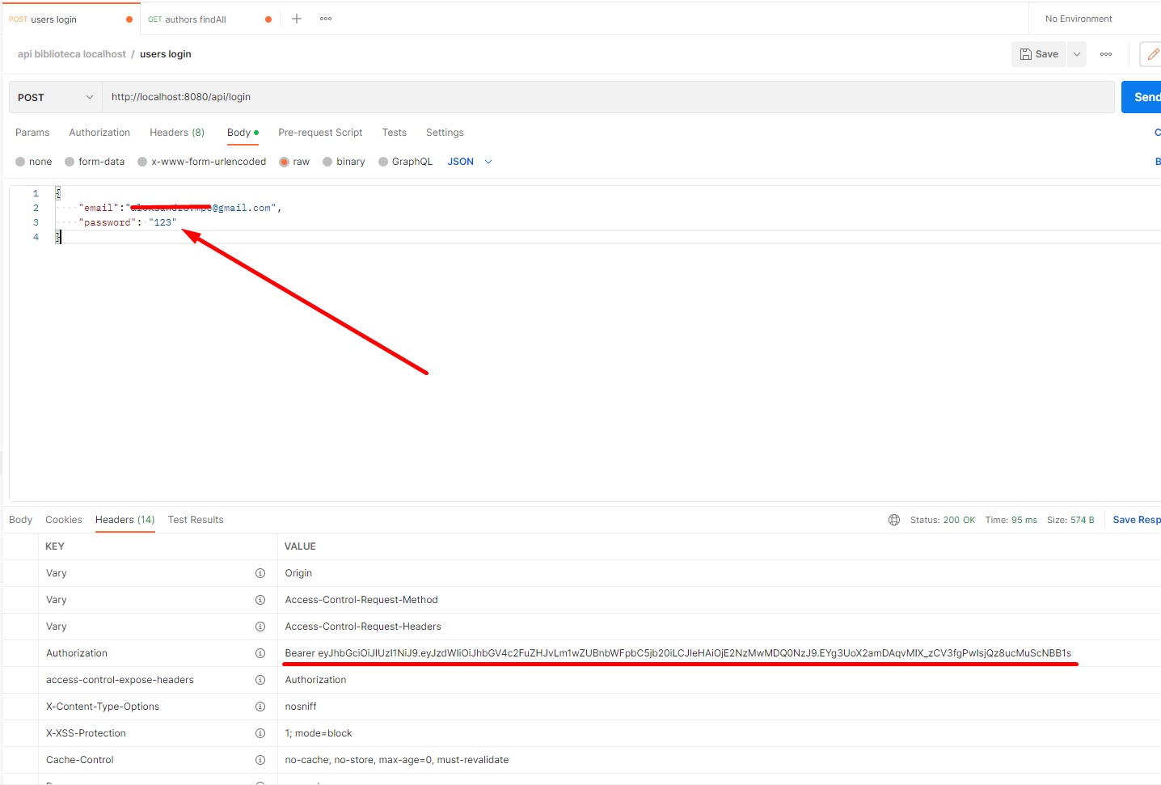Click Time 95 ms indicator
This screenshot has height=785, width=1161.
1011,520
